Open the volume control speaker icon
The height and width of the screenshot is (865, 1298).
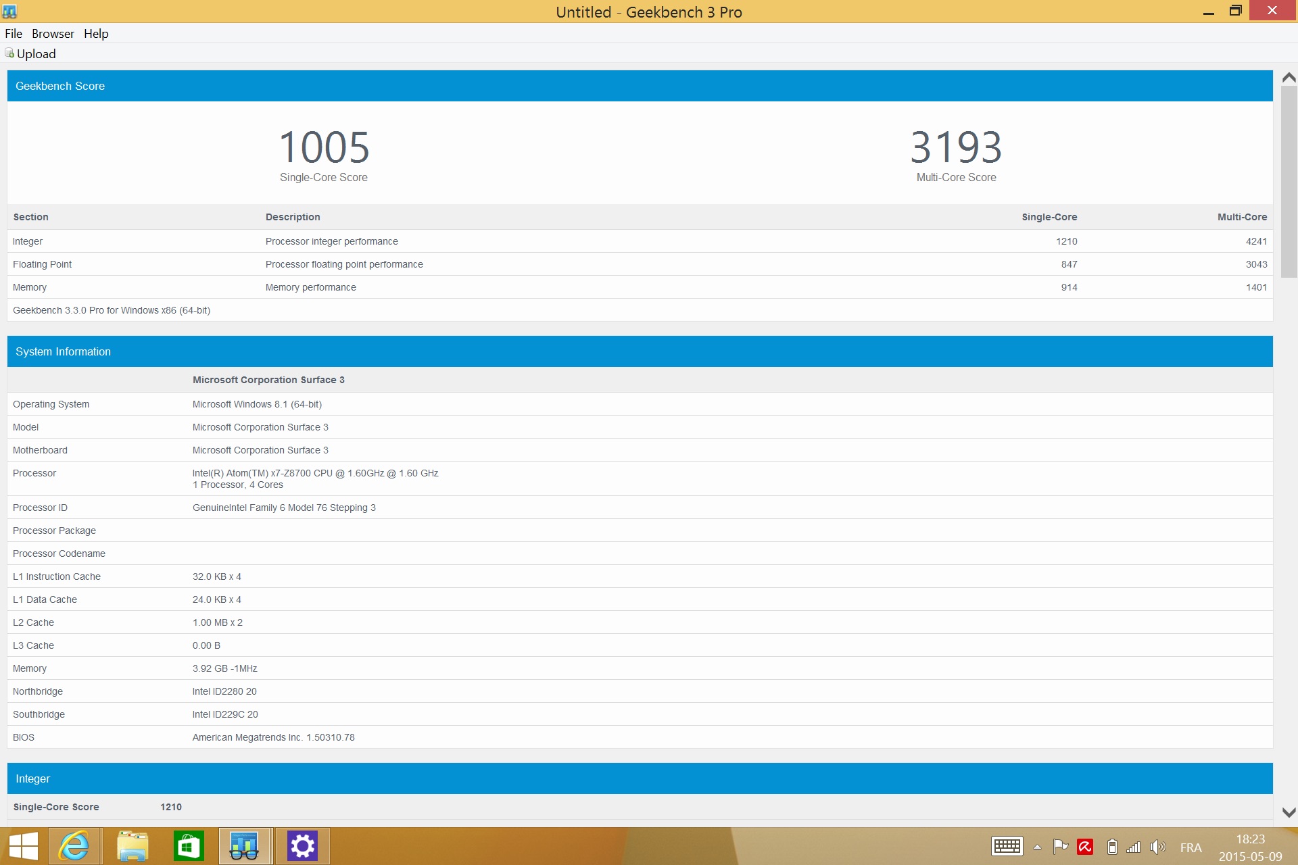pos(1157,847)
